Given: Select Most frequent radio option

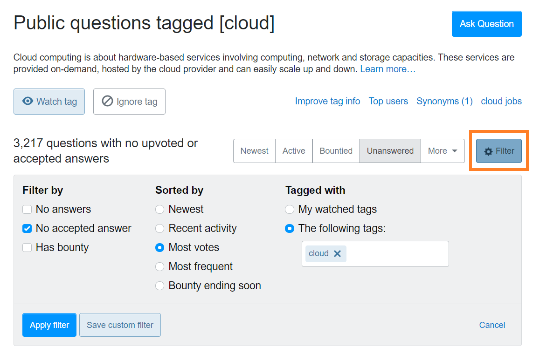Looking at the screenshot, I should point(160,267).
